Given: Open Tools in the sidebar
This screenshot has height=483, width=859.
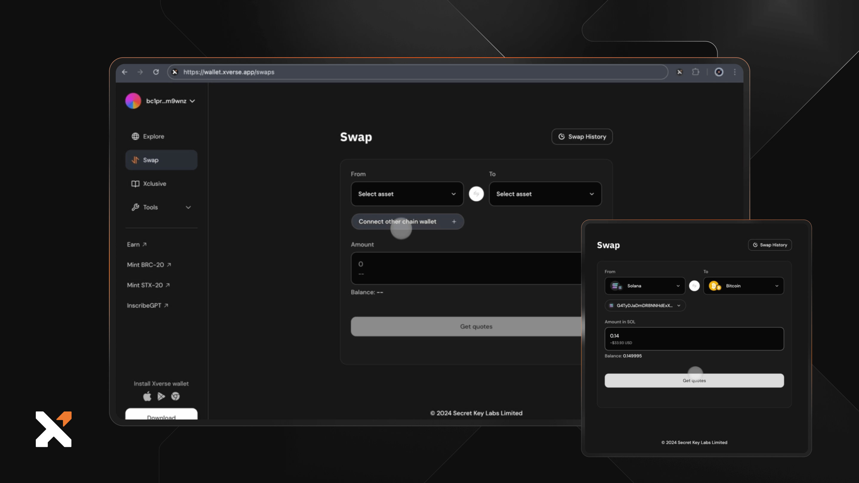Looking at the screenshot, I should point(161,207).
